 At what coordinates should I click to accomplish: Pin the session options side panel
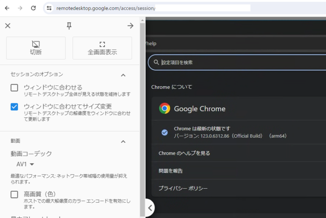(69, 25)
